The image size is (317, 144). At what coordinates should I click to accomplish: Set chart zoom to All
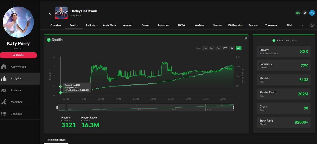click(239, 48)
